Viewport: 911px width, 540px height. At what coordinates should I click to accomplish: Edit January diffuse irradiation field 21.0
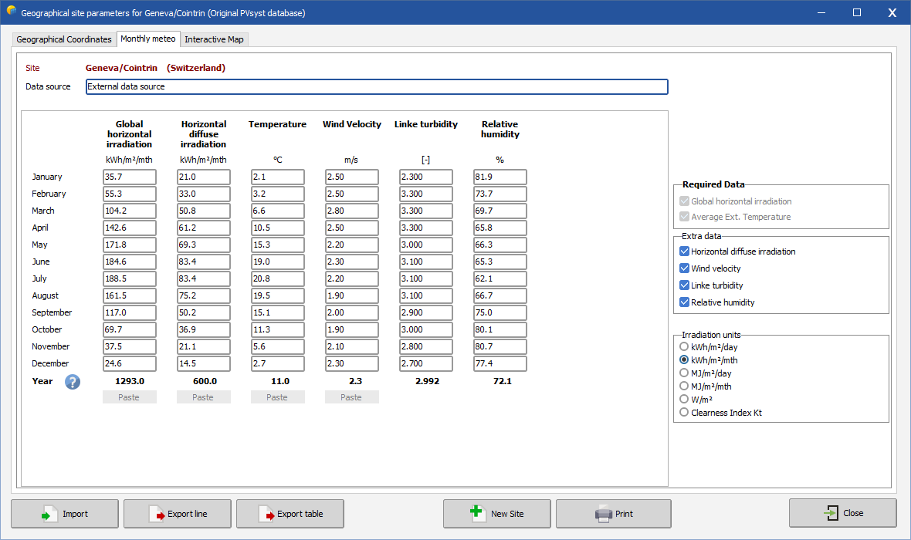(203, 177)
